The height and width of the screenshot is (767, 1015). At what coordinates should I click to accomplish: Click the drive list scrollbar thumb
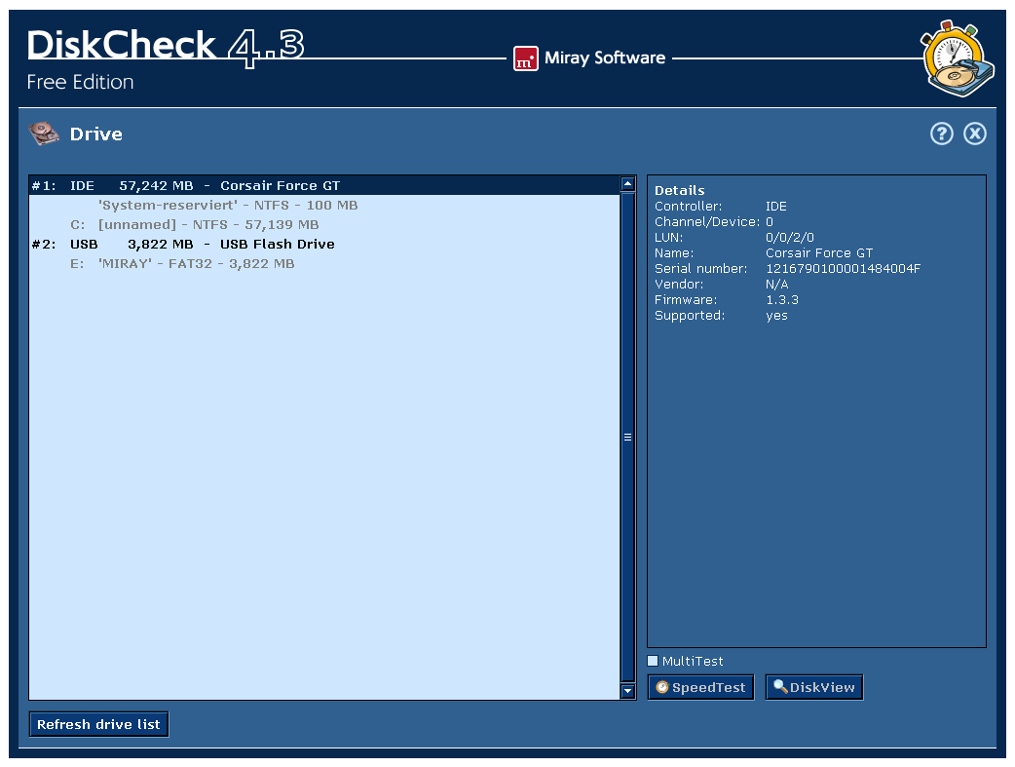(627, 438)
